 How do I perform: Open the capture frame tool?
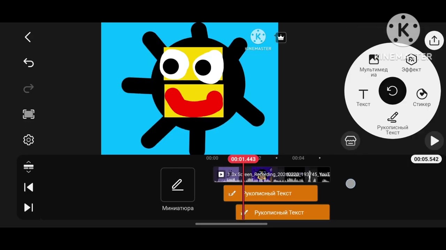[x=29, y=114]
